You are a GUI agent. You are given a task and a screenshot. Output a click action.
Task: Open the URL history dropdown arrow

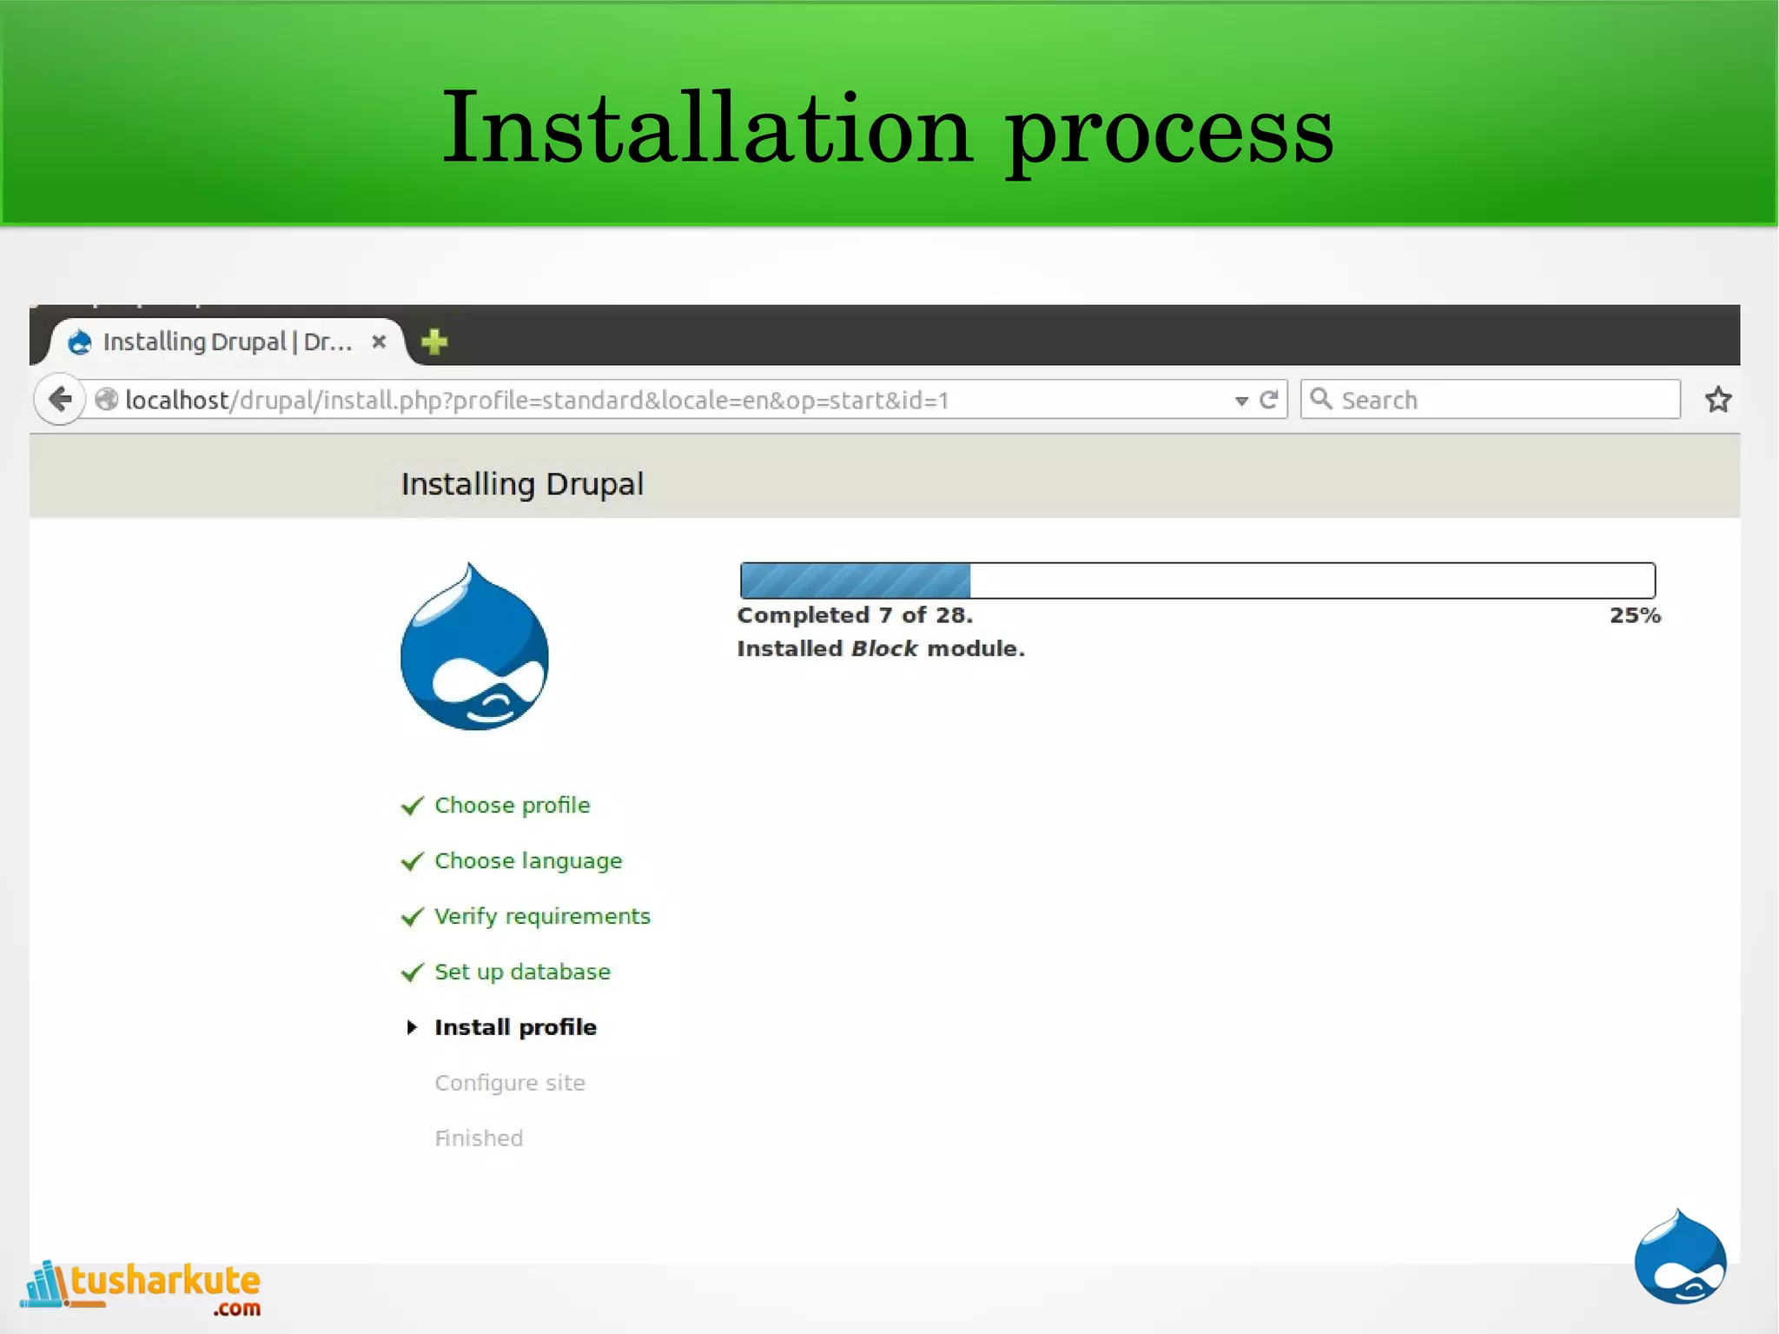(1241, 401)
